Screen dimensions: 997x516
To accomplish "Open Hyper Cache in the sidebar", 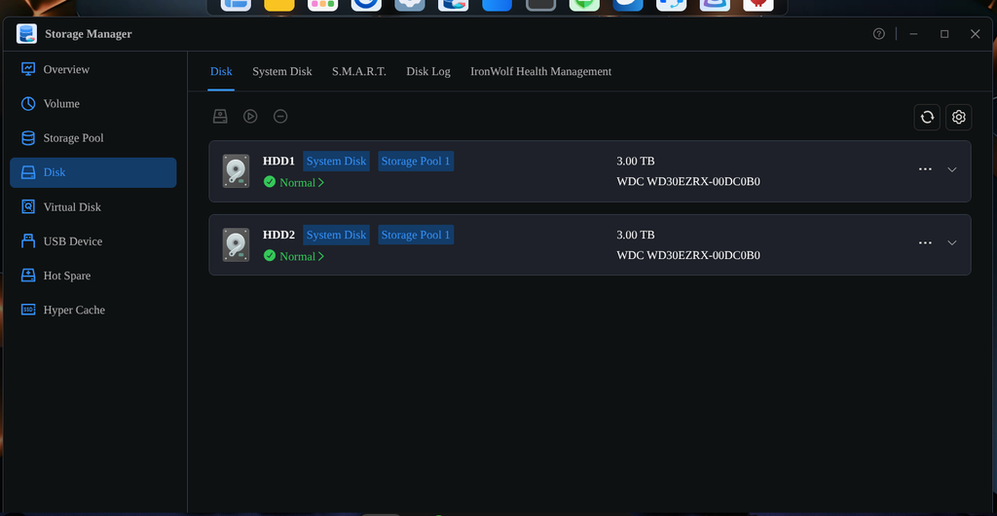I will coord(92,310).
